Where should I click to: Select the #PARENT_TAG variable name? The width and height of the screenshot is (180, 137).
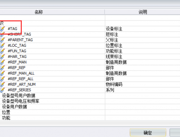pyautogui.click(x=20, y=40)
